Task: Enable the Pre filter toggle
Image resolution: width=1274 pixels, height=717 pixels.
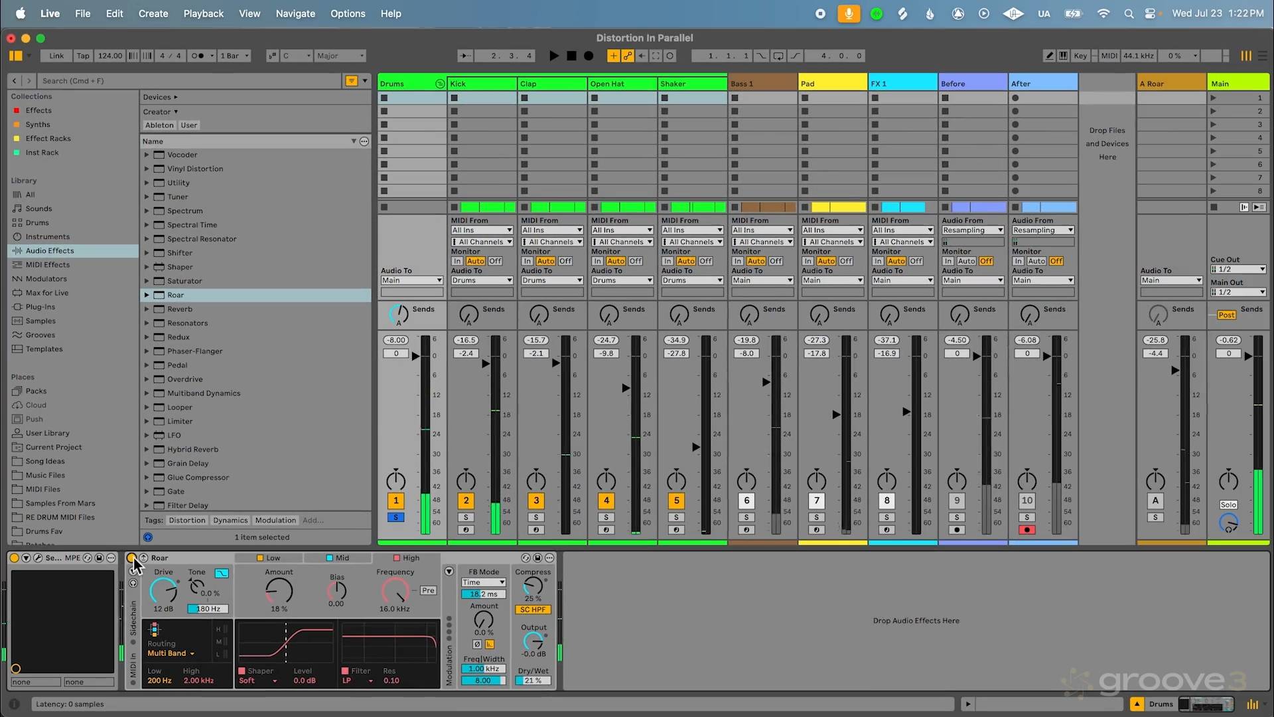Action: coord(428,590)
